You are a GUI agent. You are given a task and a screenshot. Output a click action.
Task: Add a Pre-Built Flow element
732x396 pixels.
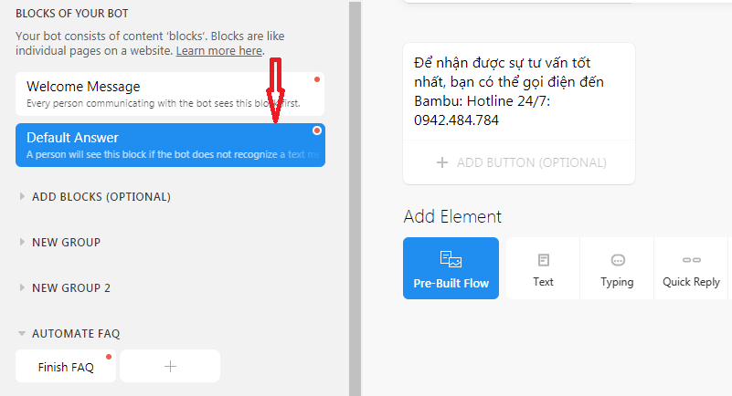451,268
